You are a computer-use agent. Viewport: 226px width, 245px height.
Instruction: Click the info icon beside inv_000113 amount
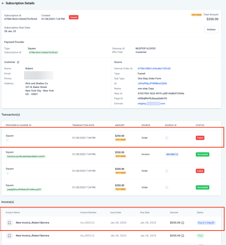[182, 223]
